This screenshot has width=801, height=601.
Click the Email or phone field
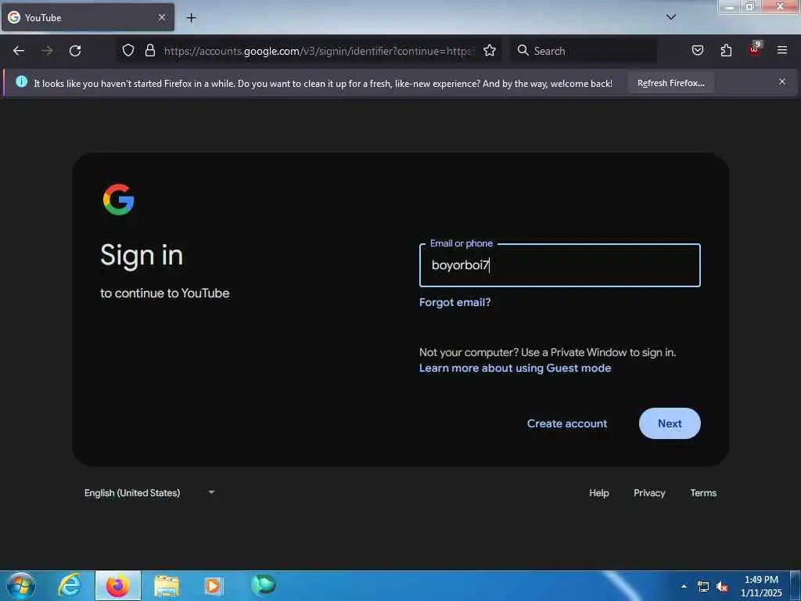[x=559, y=265]
